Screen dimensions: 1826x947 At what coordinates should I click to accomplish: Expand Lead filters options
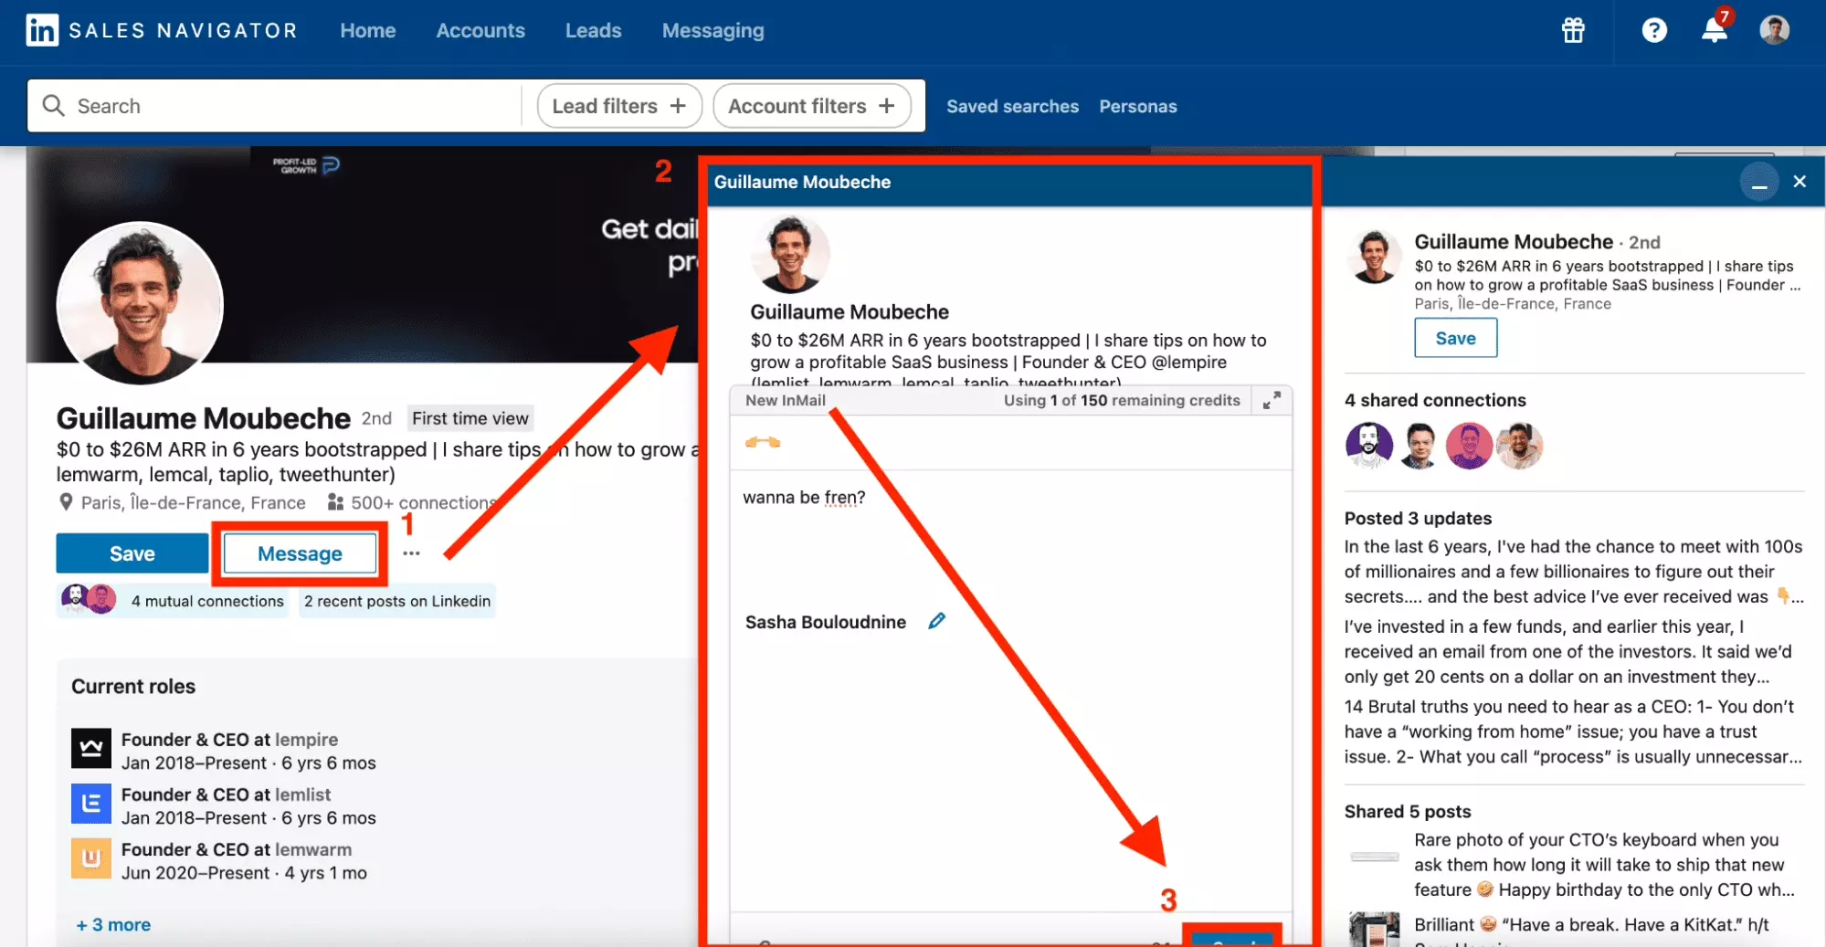pyautogui.click(x=618, y=106)
